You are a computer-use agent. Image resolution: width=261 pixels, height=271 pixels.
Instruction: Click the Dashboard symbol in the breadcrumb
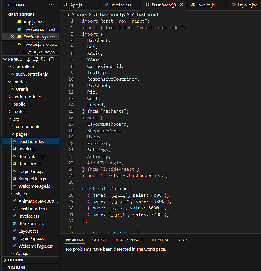[x=147, y=14]
